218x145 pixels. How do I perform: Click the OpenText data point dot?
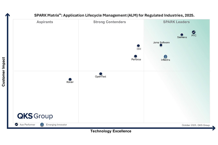pos(101,74)
